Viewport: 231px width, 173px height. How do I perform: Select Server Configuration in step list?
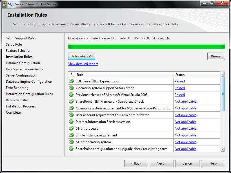tap(21, 75)
